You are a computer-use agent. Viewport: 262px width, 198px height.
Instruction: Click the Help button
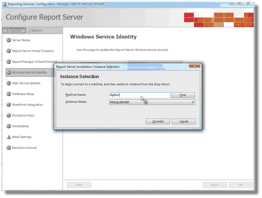coord(79,185)
